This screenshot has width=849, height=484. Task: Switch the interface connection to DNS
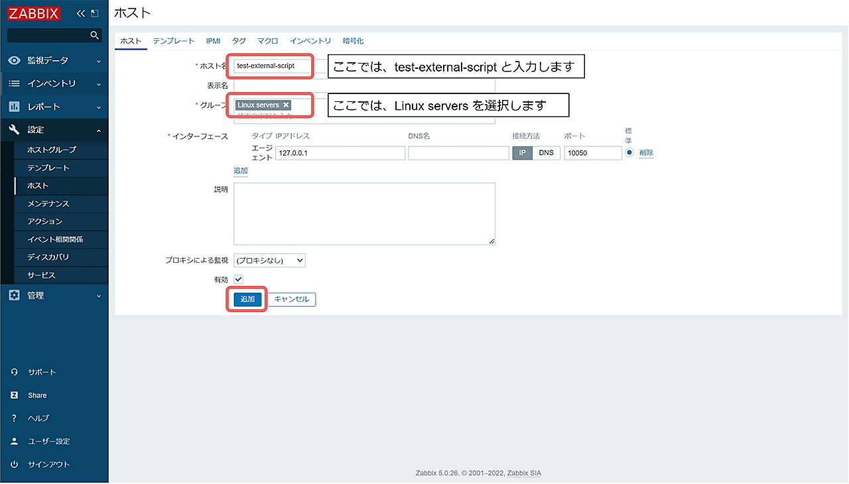(546, 152)
